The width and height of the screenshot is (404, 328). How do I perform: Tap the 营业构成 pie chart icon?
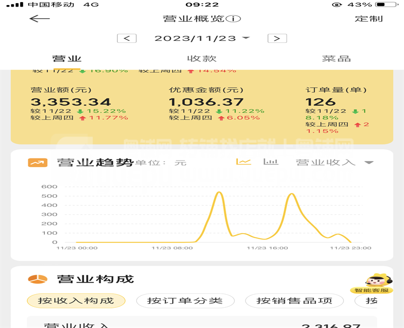point(37,279)
